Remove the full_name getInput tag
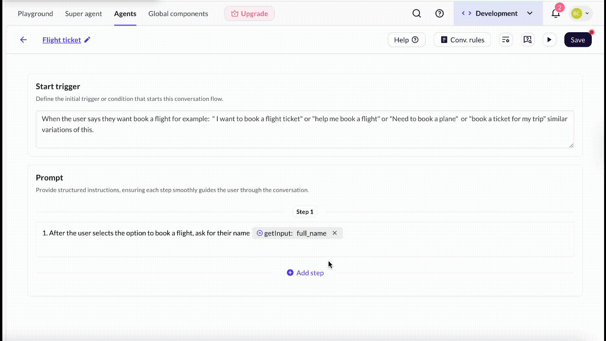This screenshot has height=341, width=606. [x=335, y=233]
